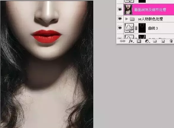Select the 曲线 3 layer mask thumbnail
174x128 pixels.
[x=142, y=28]
